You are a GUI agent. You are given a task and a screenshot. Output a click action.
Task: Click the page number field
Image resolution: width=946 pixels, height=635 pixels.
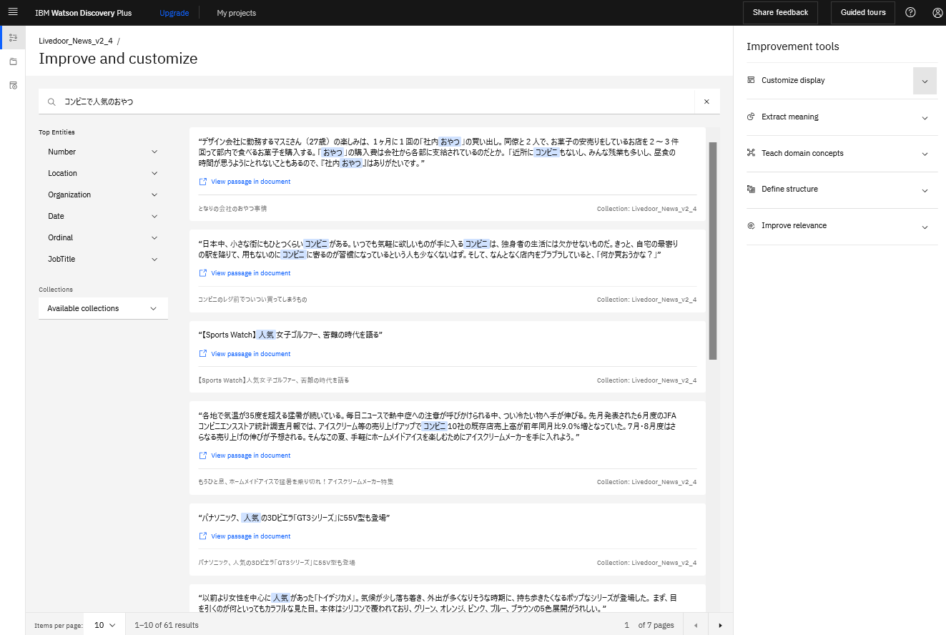coord(626,625)
